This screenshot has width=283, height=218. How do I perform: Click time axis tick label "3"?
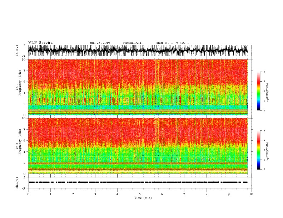(x=95, y=194)
